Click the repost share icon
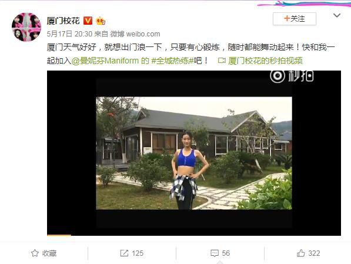 pyautogui.click(x=124, y=253)
